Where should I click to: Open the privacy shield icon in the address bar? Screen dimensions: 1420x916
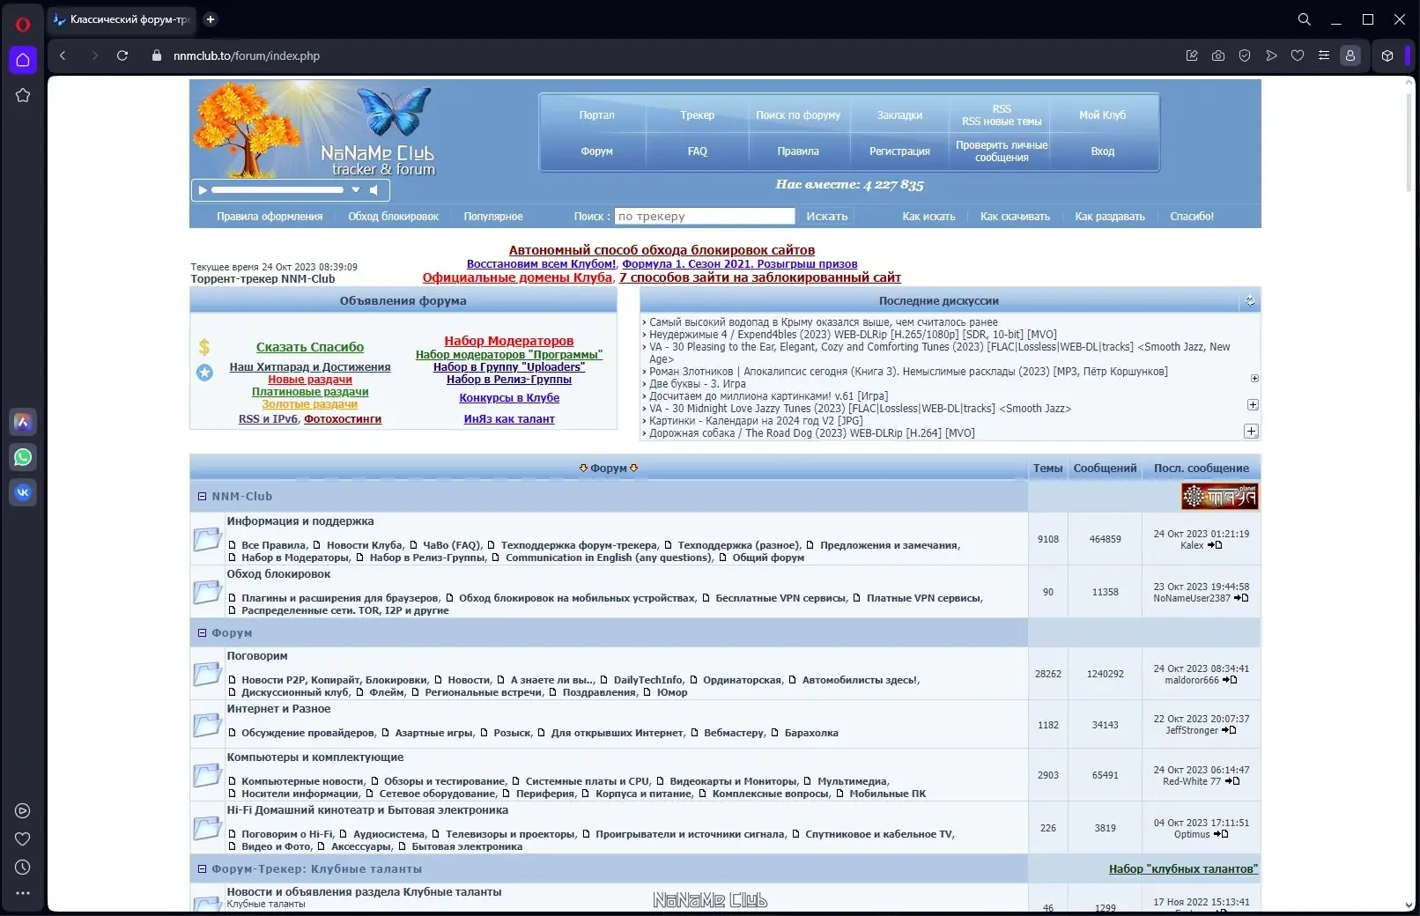(x=1245, y=55)
